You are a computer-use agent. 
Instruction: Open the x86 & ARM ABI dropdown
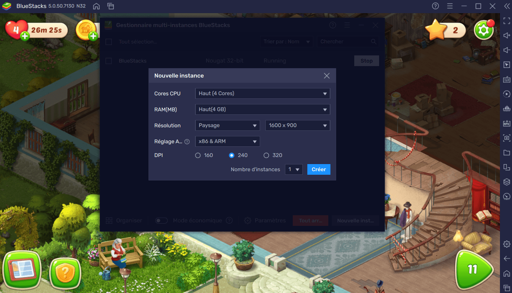tap(227, 141)
